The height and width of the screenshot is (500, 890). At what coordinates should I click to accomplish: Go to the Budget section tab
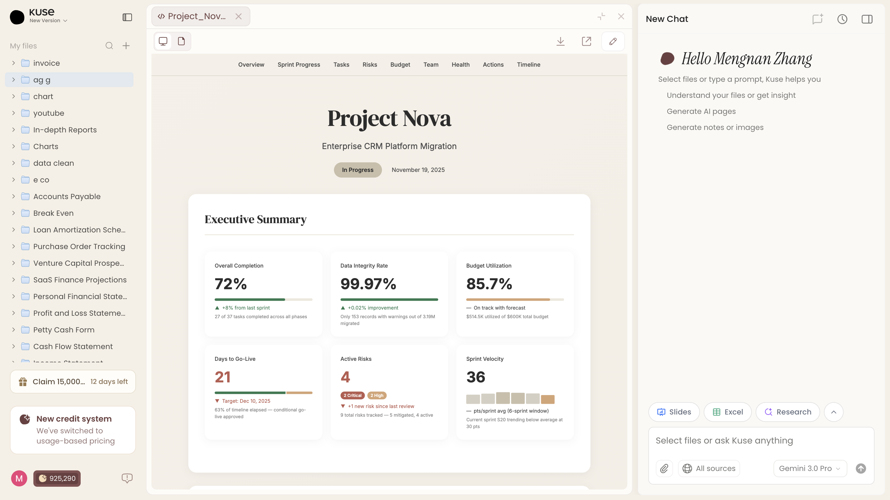tap(400, 65)
